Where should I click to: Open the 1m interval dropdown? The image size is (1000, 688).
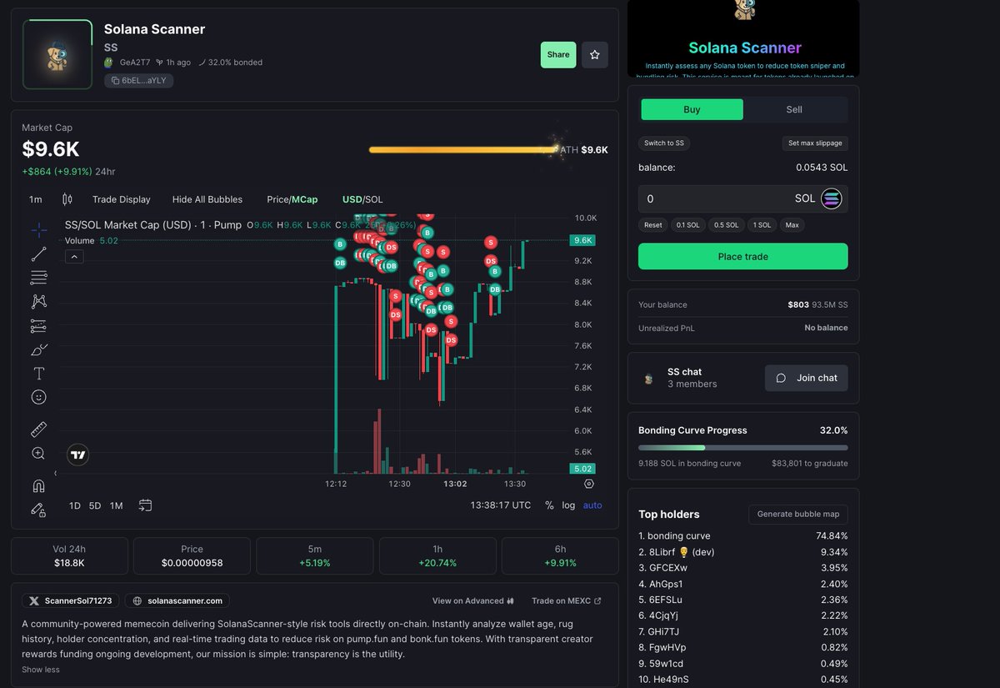pyautogui.click(x=36, y=199)
